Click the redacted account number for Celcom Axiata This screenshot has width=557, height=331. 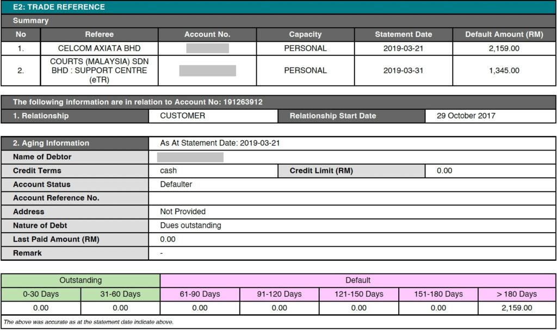point(207,48)
